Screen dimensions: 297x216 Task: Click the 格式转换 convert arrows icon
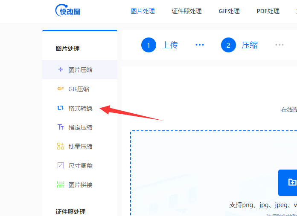(61, 108)
